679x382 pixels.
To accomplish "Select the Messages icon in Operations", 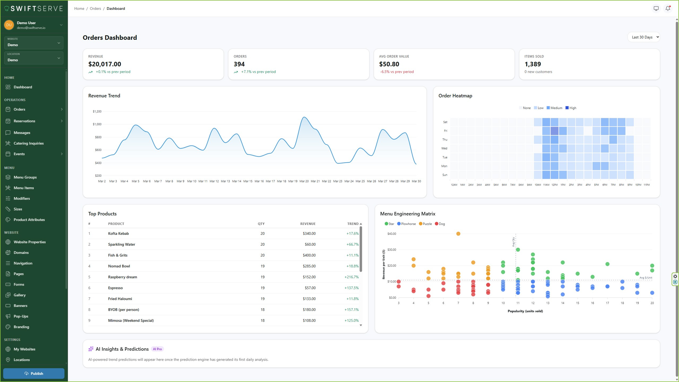I will (8, 133).
